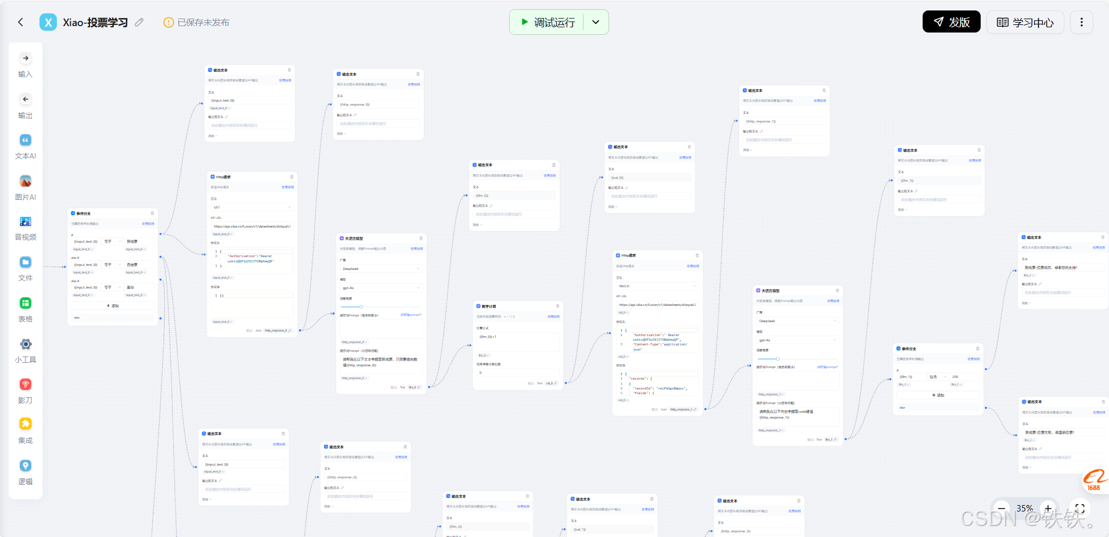Select the 音视频 tool category
Image resolution: width=1109 pixels, height=537 pixels.
(x=25, y=229)
